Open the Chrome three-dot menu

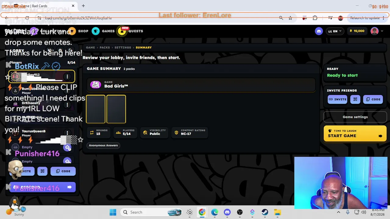(384, 18)
